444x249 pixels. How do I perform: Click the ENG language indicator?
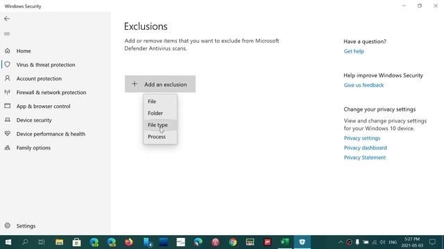[393, 242]
